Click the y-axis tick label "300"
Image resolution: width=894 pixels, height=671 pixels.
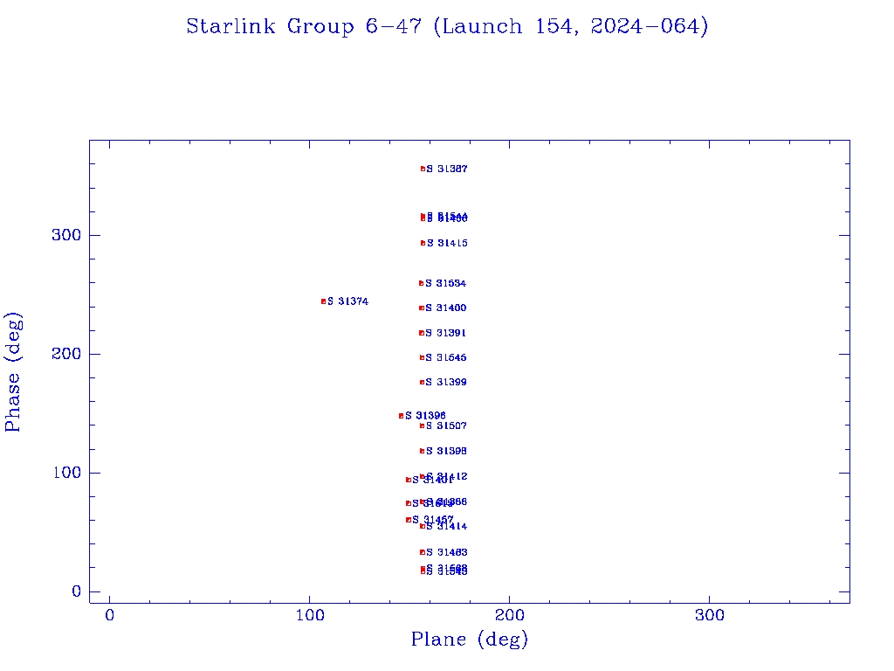pyautogui.click(x=66, y=235)
